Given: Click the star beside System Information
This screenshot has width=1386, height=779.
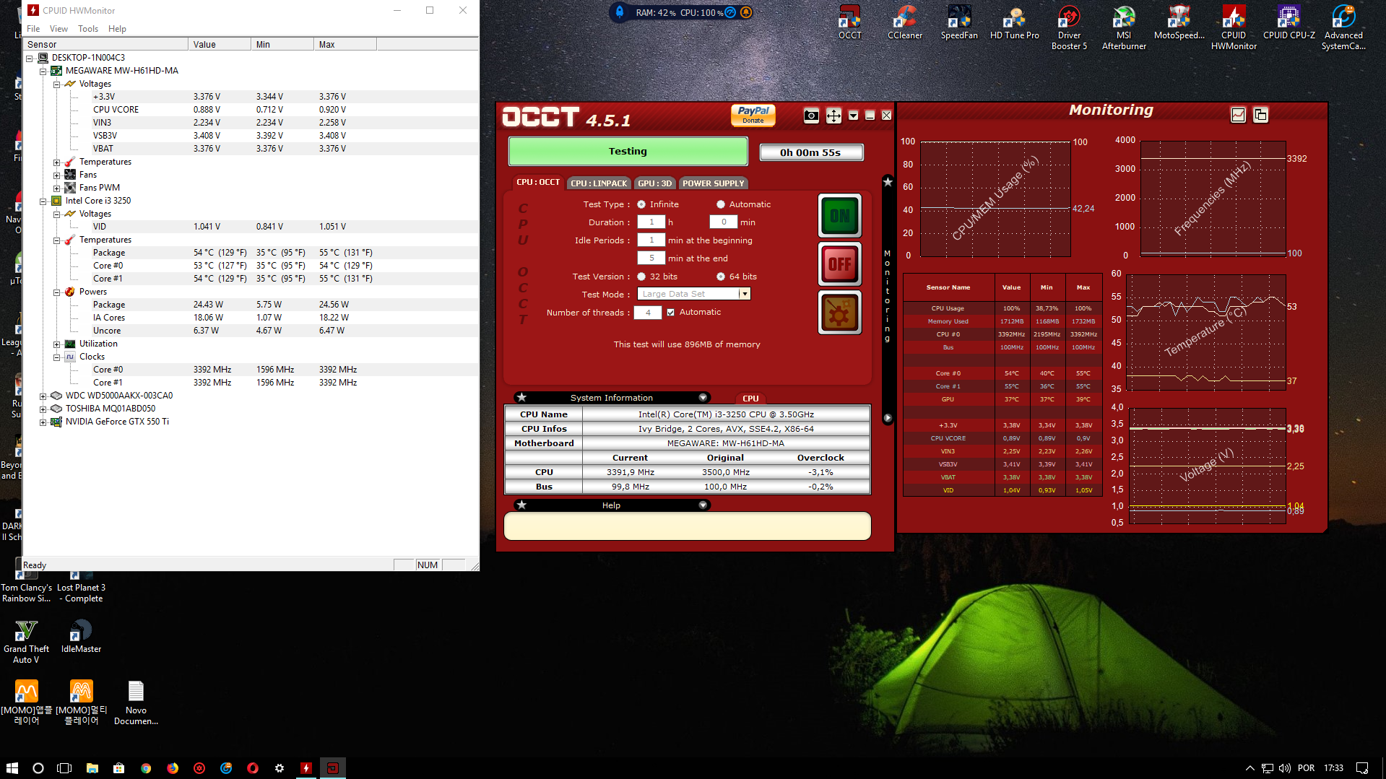Looking at the screenshot, I should pos(521,398).
